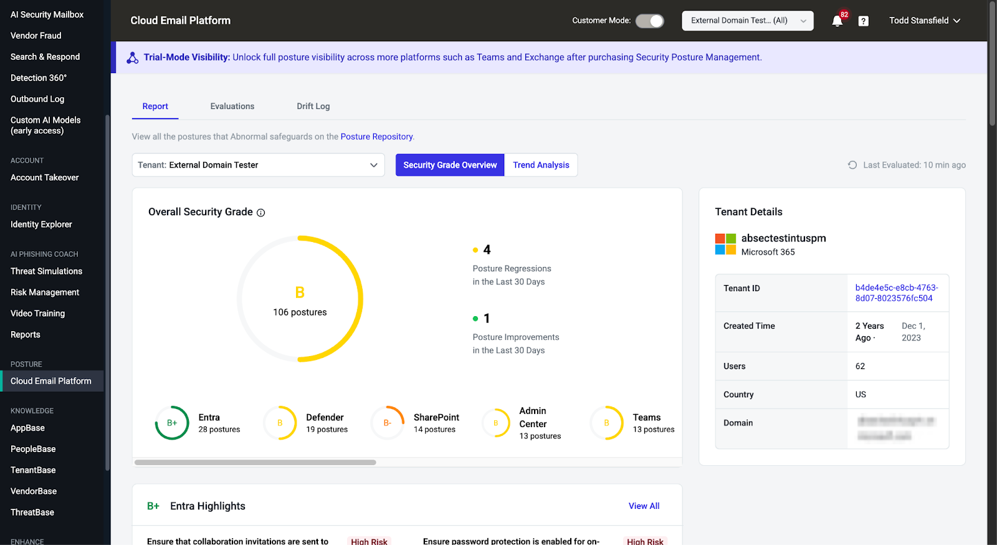
Task: Select the Security Grade Overview view
Action: (x=450, y=165)
